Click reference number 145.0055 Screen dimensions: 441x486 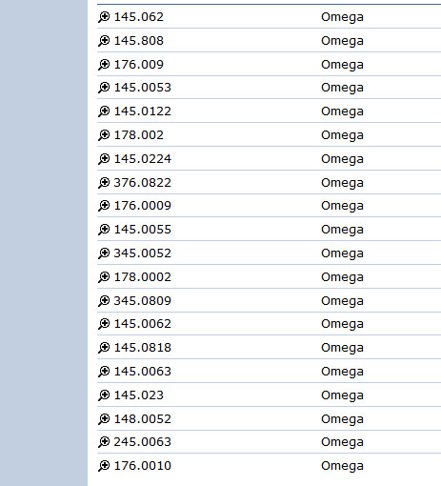click(x=143, y=230)
